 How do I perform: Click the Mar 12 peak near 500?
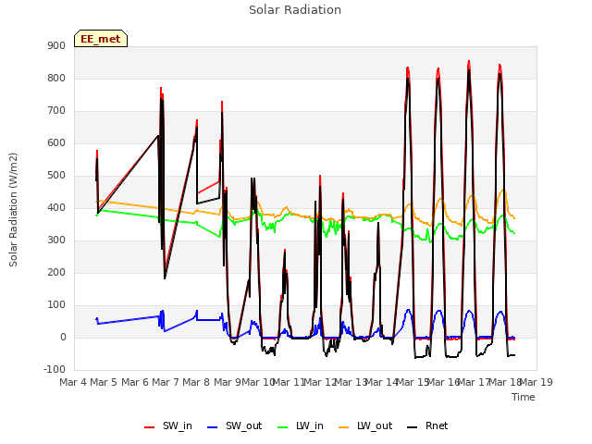pos(320,176)
